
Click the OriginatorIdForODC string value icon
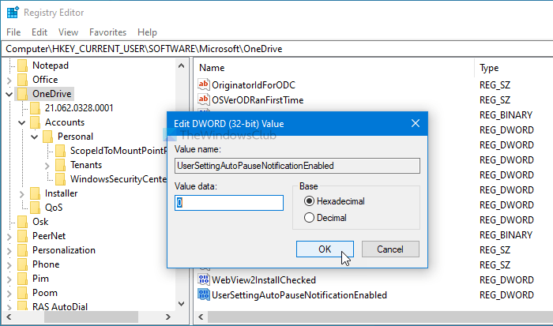[205, 84]
